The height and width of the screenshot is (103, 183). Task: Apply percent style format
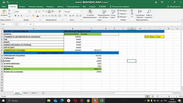point(70,16)
